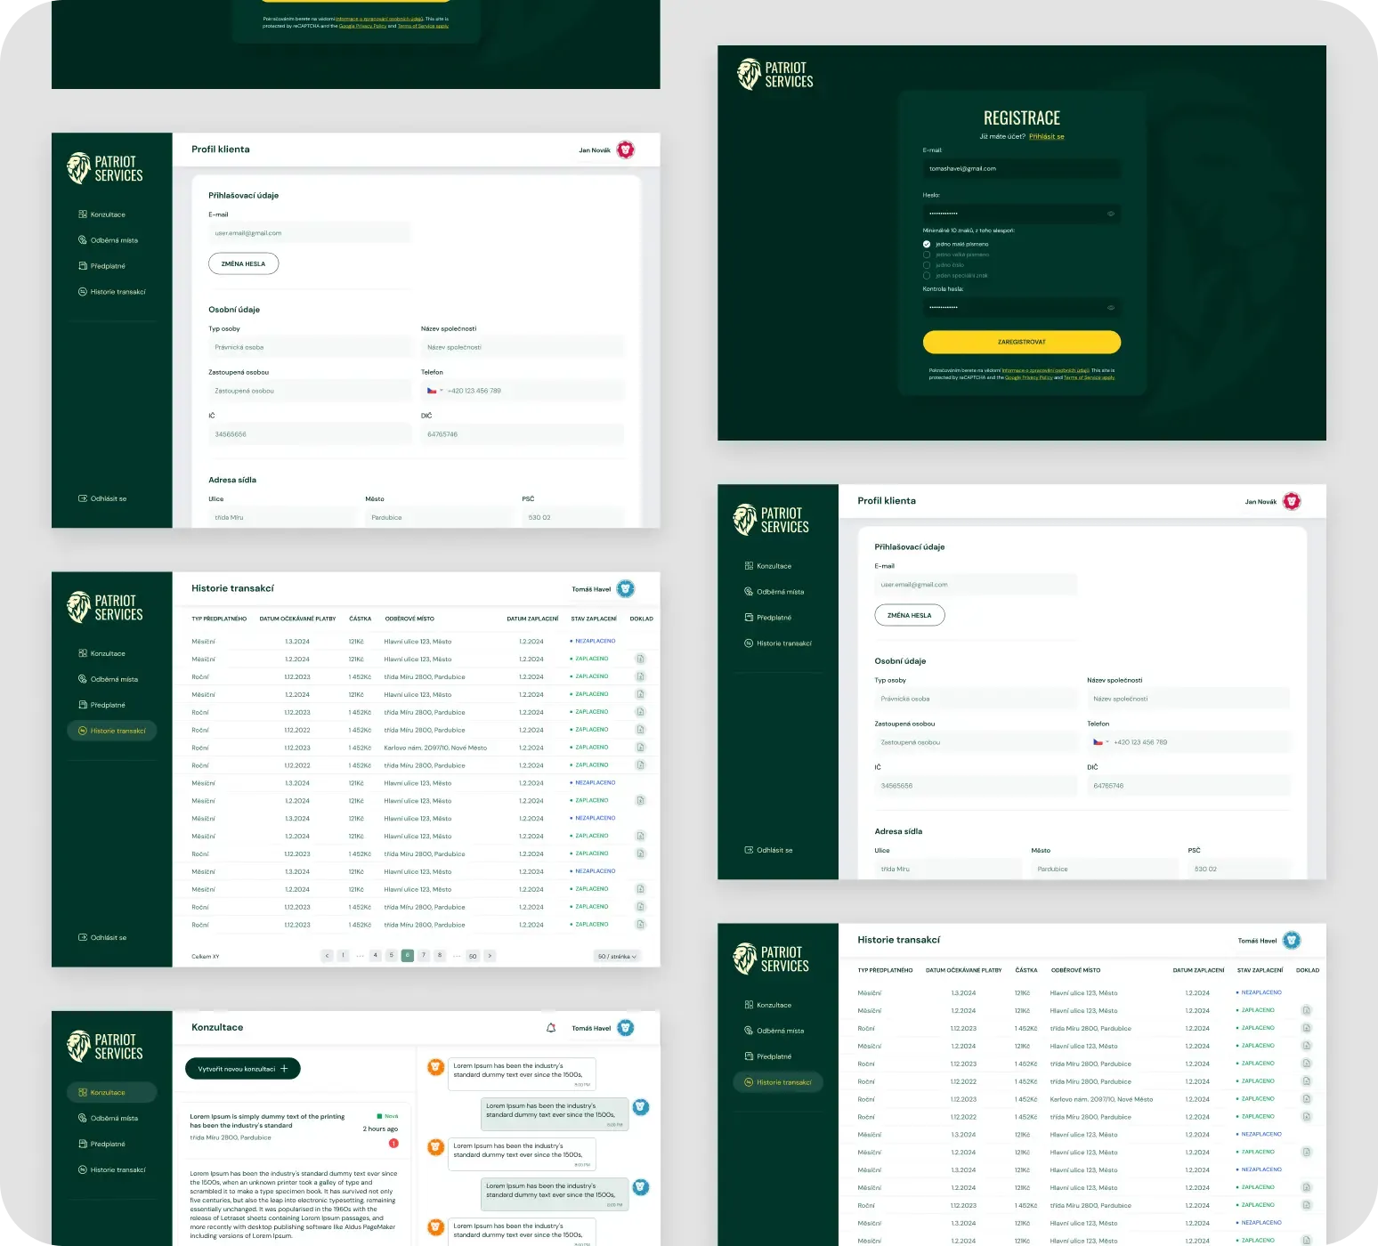This screenshot has height=1246, width=1378.
Task: Check the 'jedno velké písmeno' option
Action: coord(927,255)
